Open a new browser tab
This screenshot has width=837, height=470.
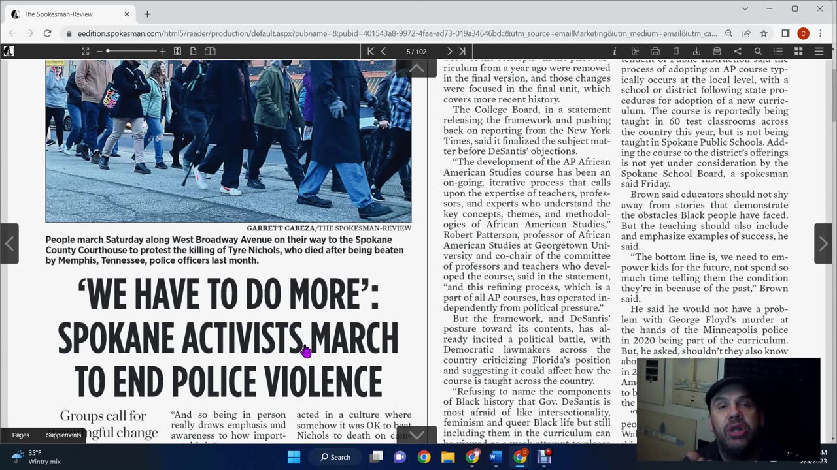point(147,14)
